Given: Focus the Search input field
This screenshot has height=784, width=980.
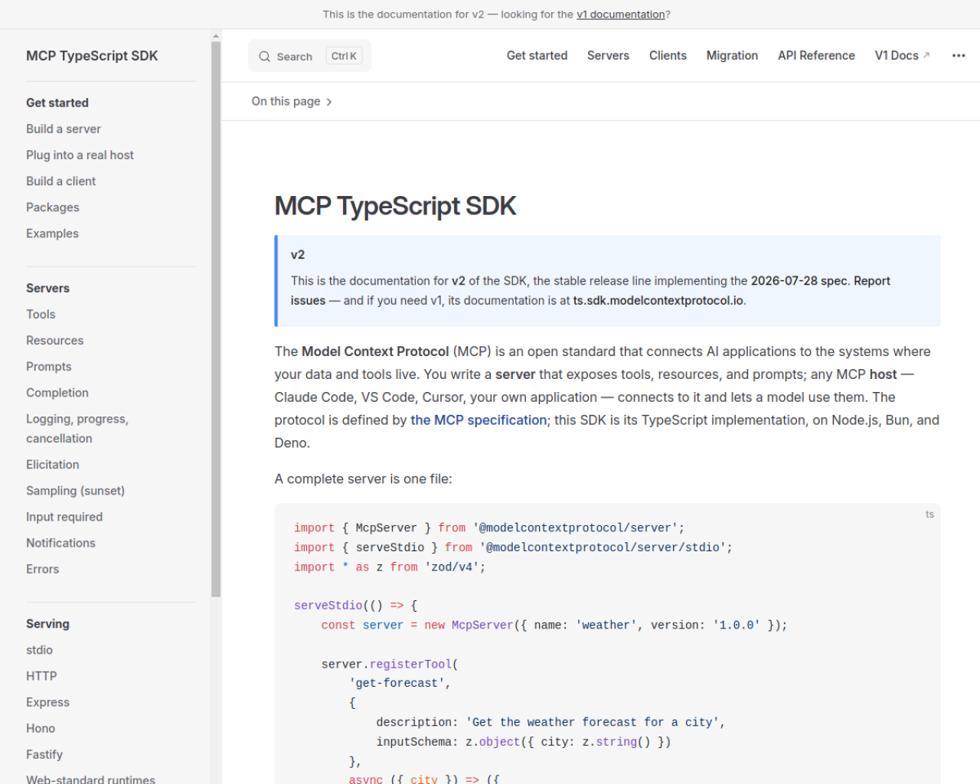Looking at the screenshot, I should click(309, 56).
